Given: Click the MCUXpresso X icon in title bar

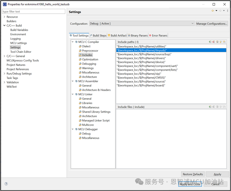Looking at the screenshot, I should [x=5, y=4].
